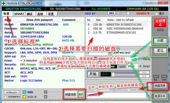Click the SSD ext value TRIM
Viewport: 170px width, 103px height.
point(24,76)
